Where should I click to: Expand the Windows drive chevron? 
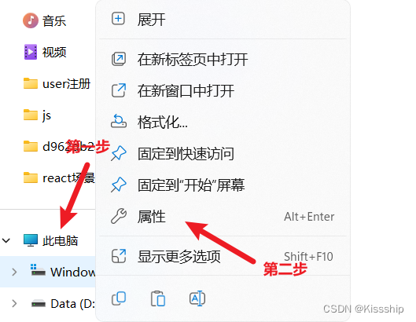pos(15,272)
